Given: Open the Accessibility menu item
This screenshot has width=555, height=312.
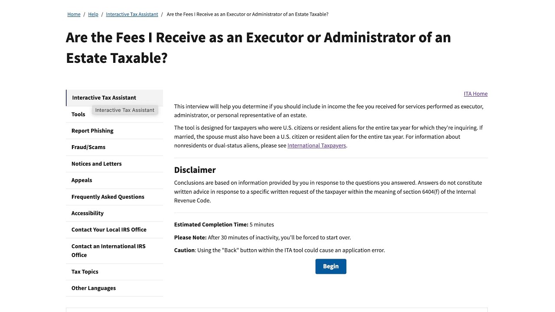Looking at the screenshot, I should click(x=88, y=213).
